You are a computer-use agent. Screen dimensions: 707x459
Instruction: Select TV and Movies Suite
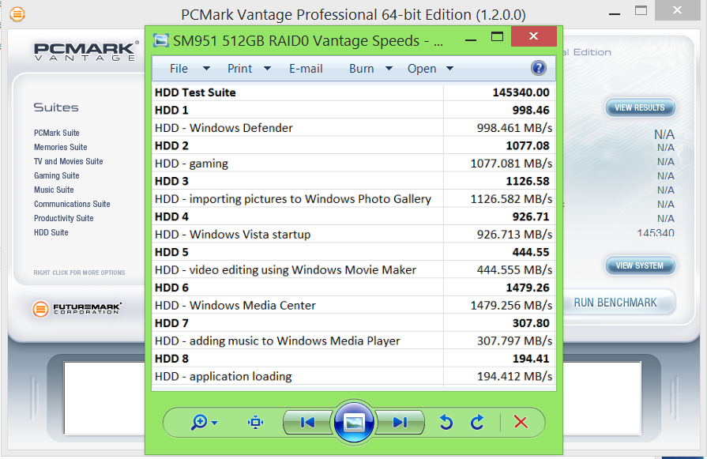coord(69,161)
